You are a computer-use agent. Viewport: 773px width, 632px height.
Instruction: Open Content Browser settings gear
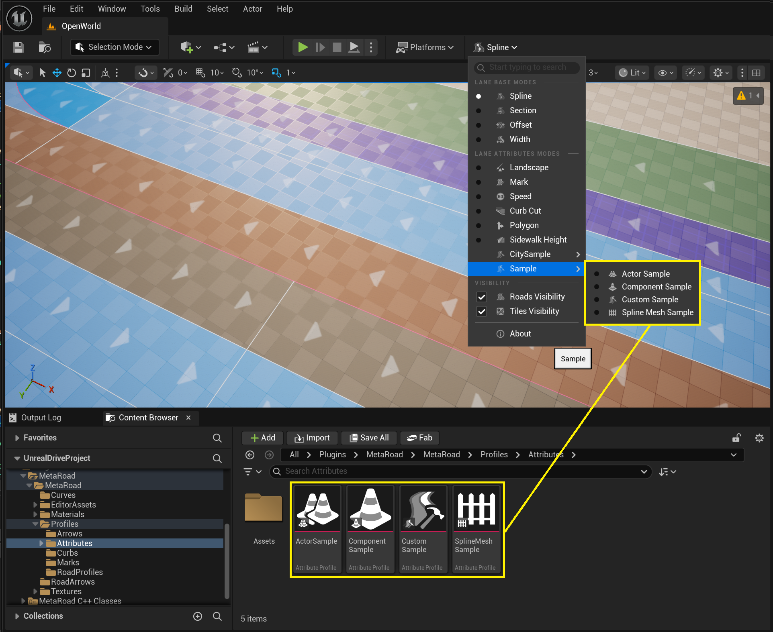coord(759,438)
